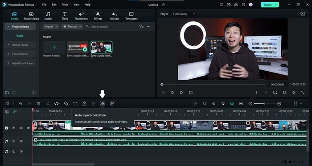The height and width of the screenshot is (166, 312).
Task: Take a snapshot with camera icon
Action: pos(284,93)
